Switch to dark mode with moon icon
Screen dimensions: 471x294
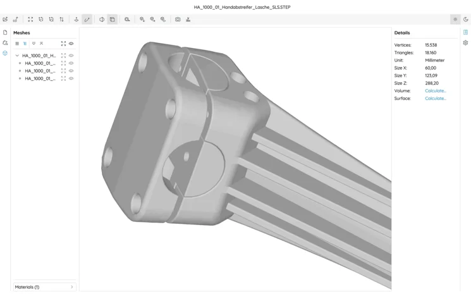point(466,20)
